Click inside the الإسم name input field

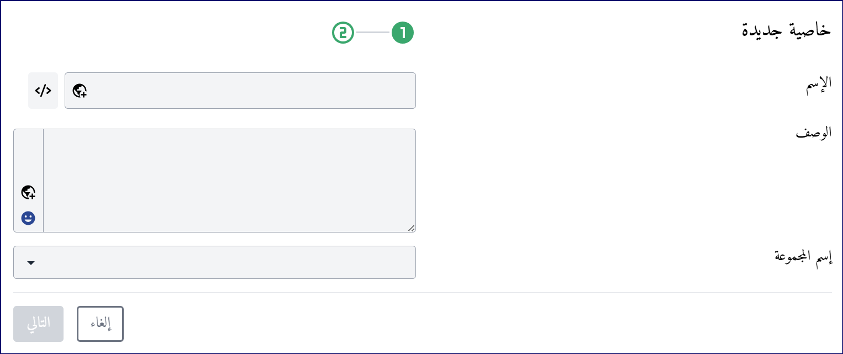point(240,91)
